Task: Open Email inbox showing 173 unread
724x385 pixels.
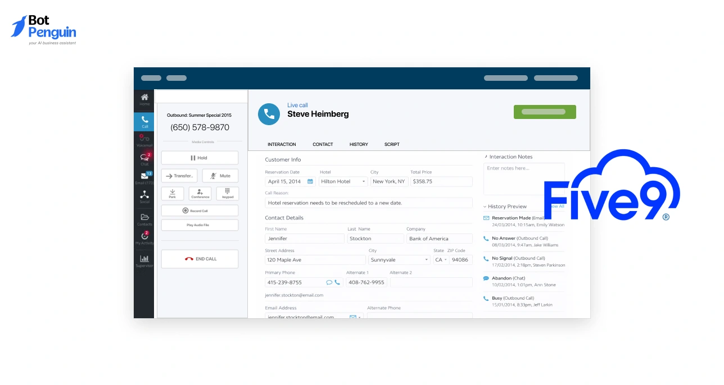Action: [x=144, y=177]
